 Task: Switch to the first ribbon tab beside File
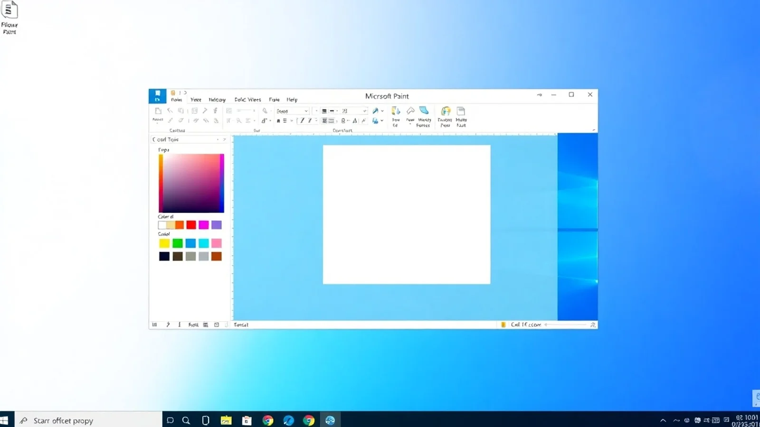click(x=177, y=100)
